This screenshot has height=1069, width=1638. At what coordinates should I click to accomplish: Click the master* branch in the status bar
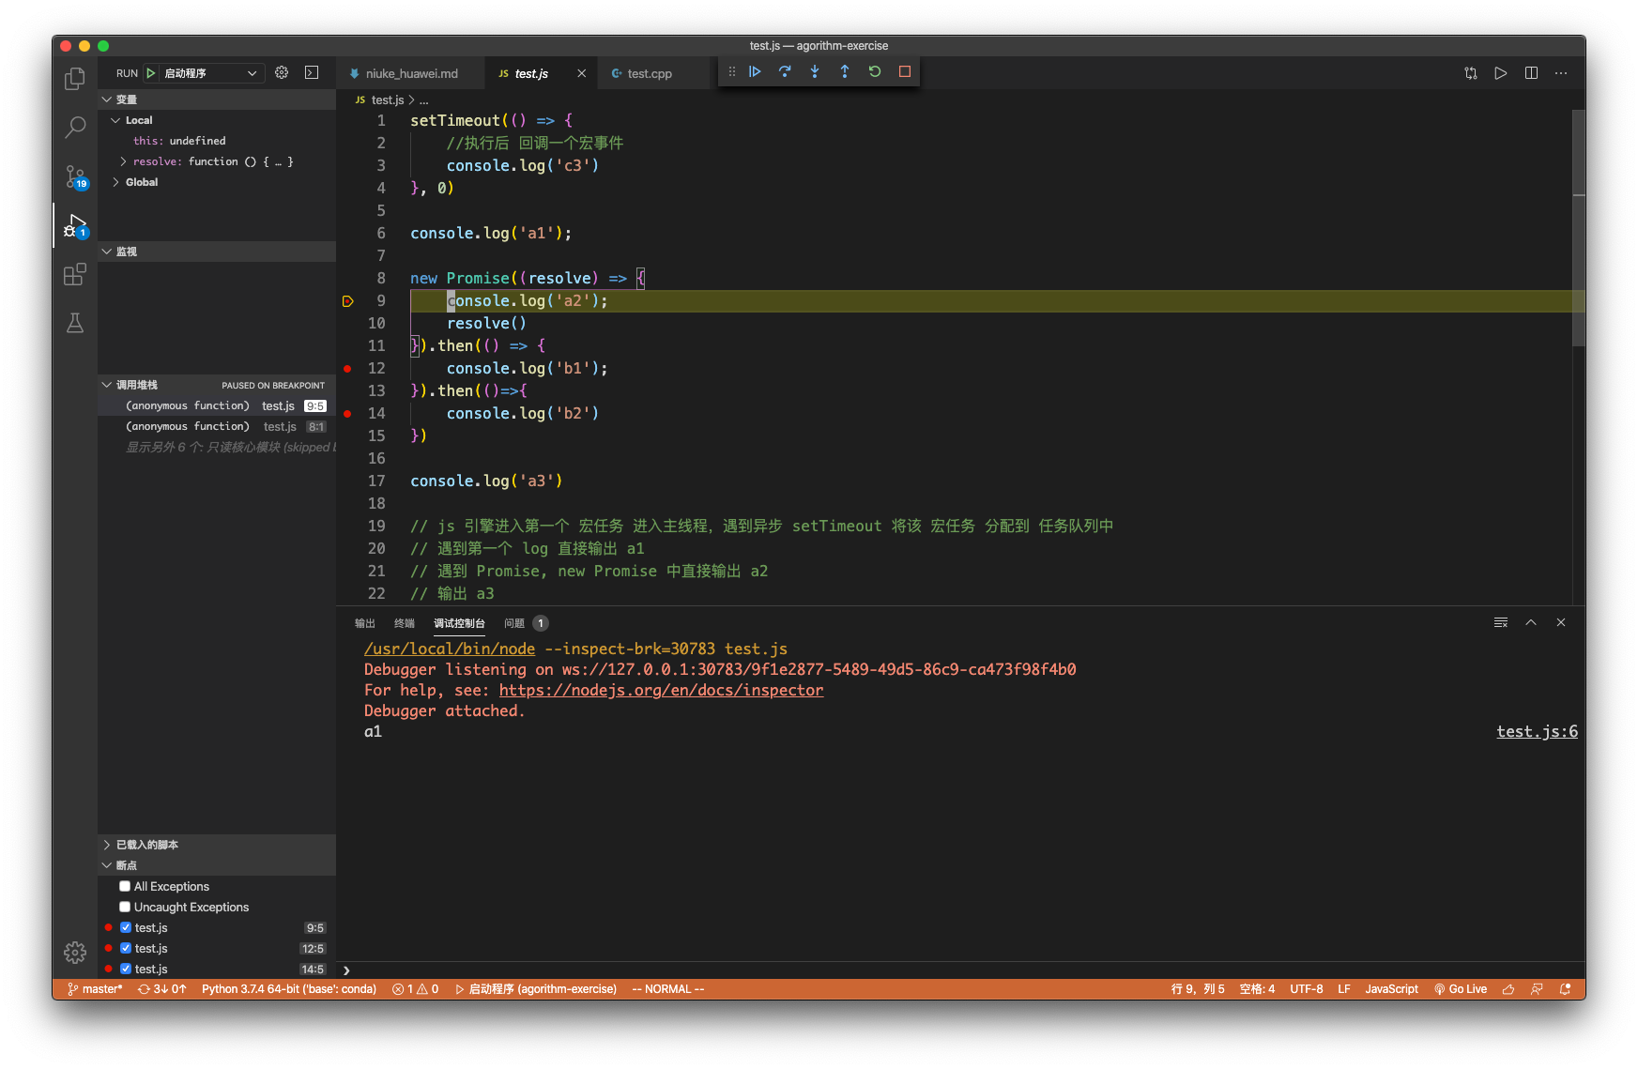pos(95,989)
